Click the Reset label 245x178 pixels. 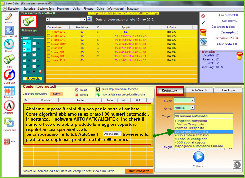click(x=84, y=90)
